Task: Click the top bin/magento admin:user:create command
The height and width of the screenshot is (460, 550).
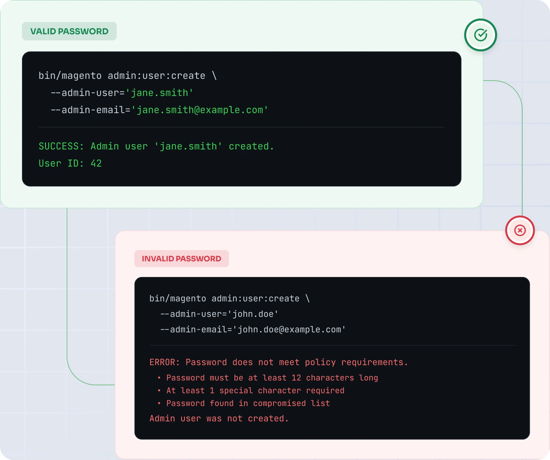Action: (x=127, y=76)
